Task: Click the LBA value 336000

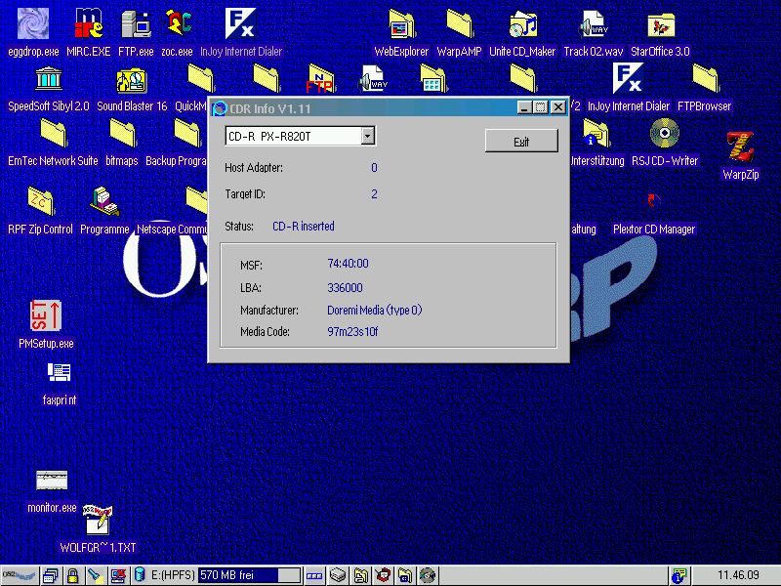Action: point(345,287)
